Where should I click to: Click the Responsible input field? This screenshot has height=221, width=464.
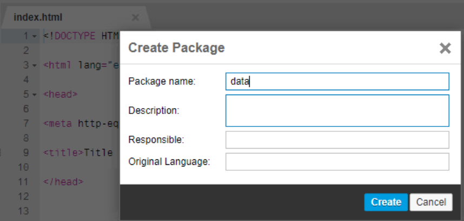tap(337, 139)
